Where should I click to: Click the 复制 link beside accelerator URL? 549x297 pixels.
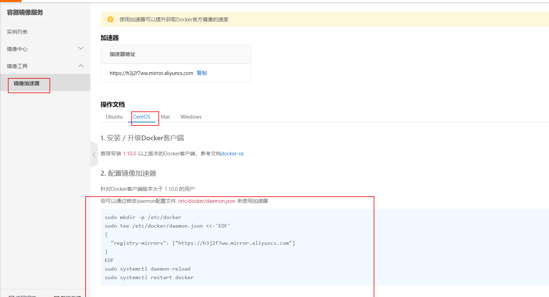pos(202,73)
